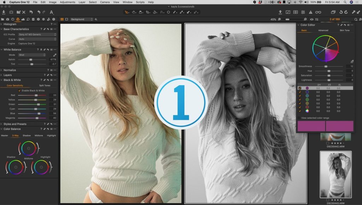The width and height of the screenshot is (362, 205).
Task: Uncheck Enable Black & White checkbox
Action: point(19,91)
